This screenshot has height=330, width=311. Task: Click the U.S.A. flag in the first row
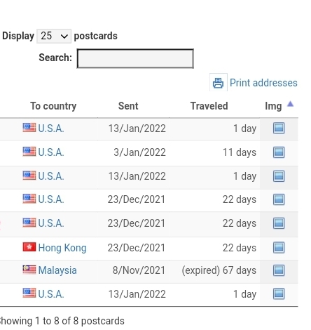pyautogui.click(x=29, y=128)
